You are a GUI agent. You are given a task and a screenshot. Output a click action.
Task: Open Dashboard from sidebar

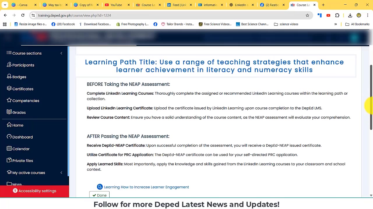20,137
